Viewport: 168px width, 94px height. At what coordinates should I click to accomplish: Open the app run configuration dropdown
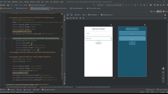pos(101,5)
